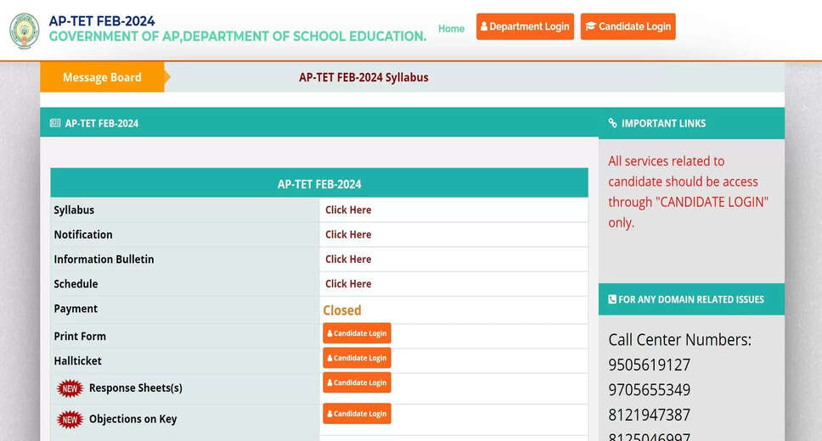Image resolution: width=822 pixels, height=441 pixels.
Task: Click Here link for Notification row
Action: [x=348, y=235]
